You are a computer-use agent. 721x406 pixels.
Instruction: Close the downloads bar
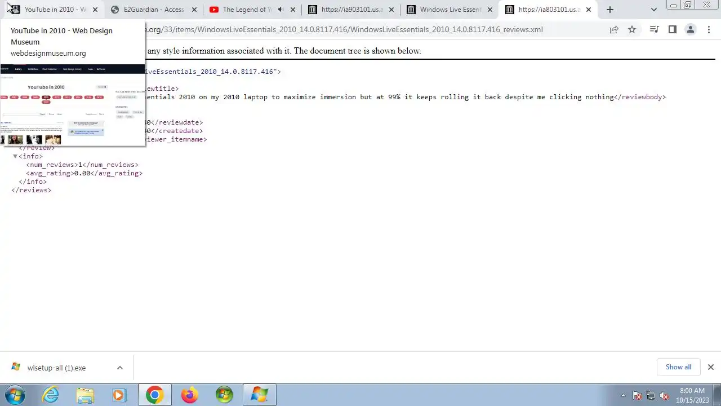click(x=710, y=367)
